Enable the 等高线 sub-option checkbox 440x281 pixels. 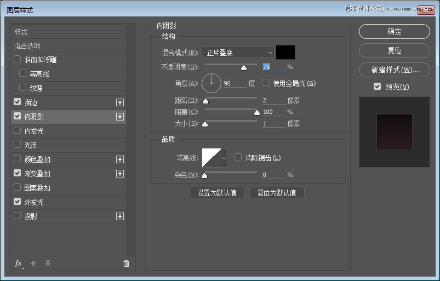[x=22, y=73]
